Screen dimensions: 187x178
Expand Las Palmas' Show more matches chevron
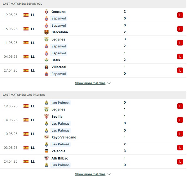point(109,174)
